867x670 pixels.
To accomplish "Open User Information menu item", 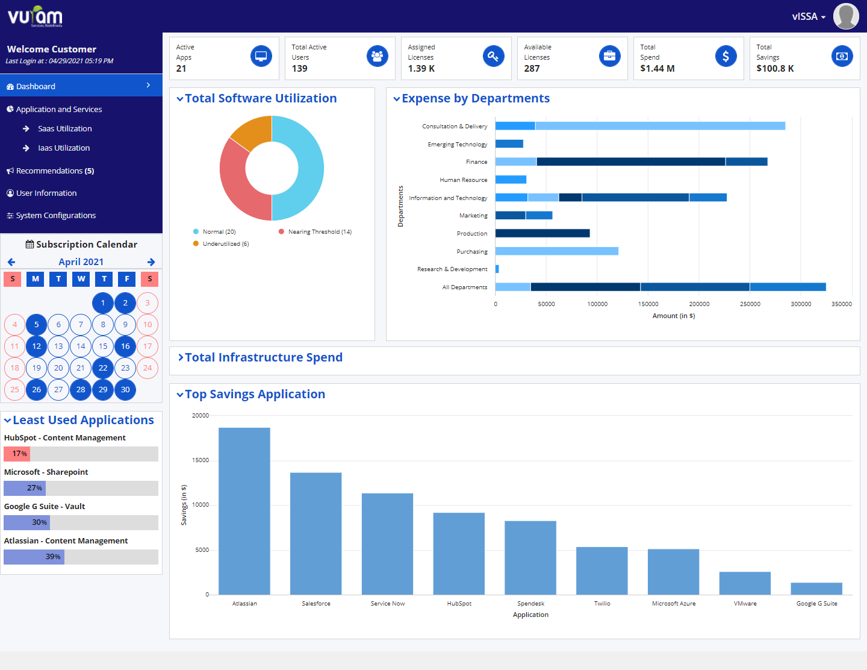I will coord(46,193).
